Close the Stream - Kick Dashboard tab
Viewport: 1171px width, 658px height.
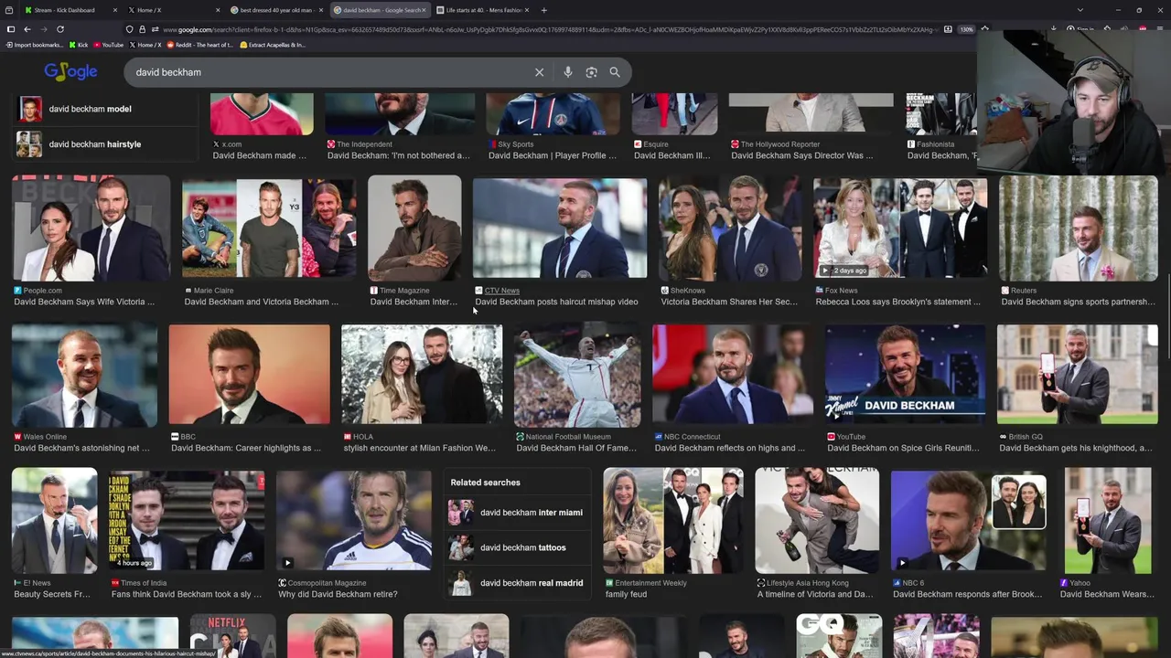tap(115, 10)
